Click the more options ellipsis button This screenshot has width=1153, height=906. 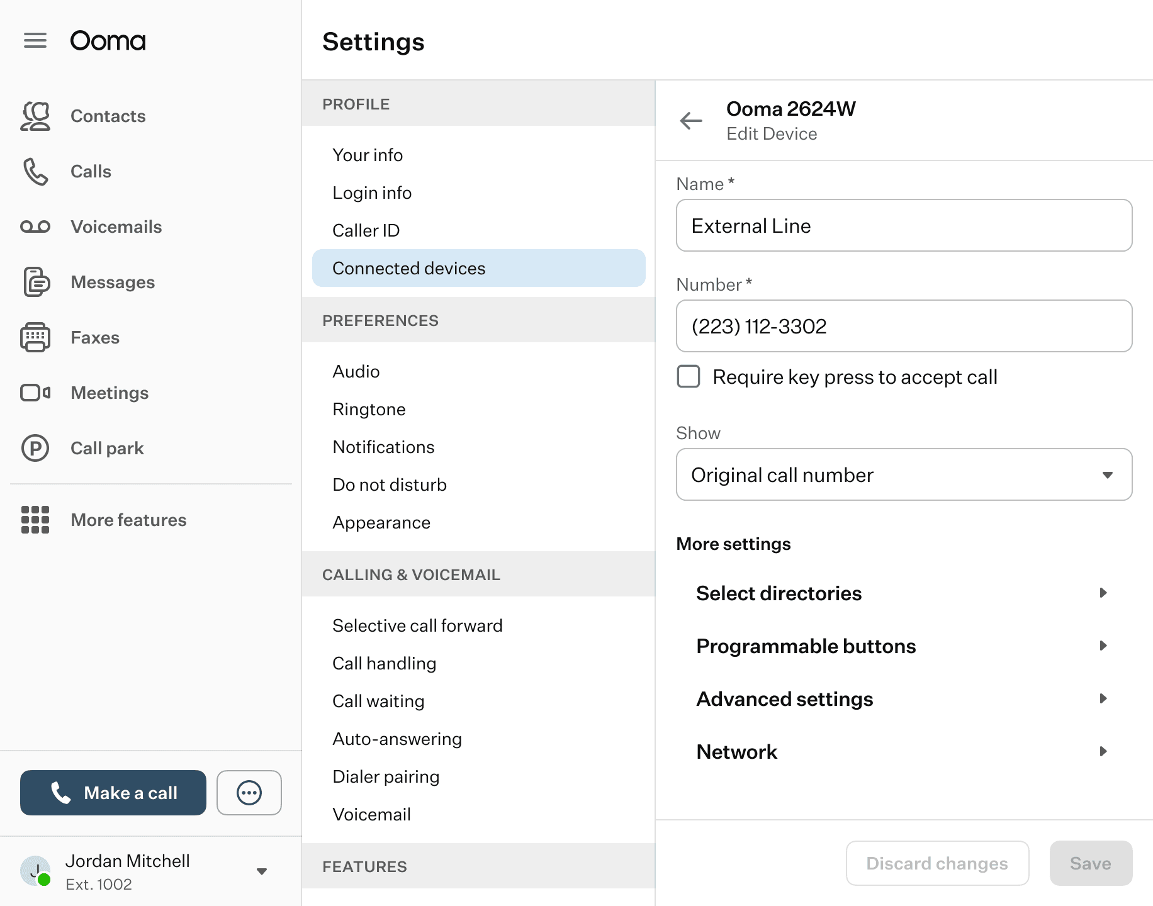(249, 793)
